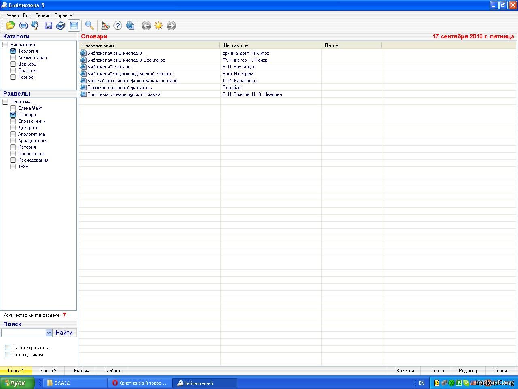
Task: Expand the search field dropdown arrow
Action: click(x=49, y=333)
